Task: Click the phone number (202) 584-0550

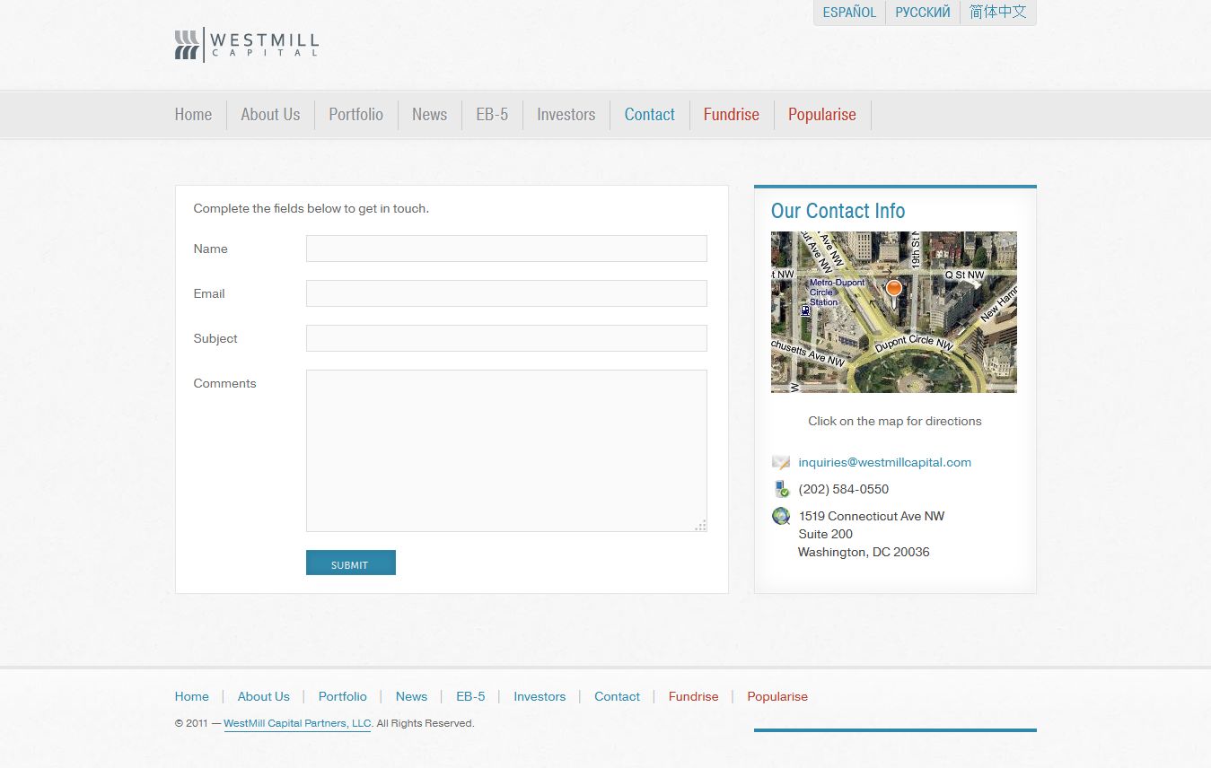Action: [x=844, y=490]
